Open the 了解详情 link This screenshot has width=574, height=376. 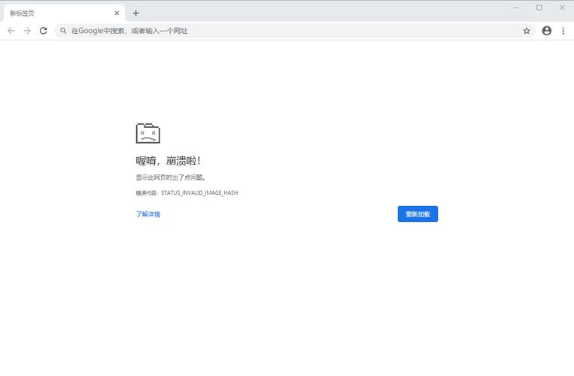pos(148,214)
